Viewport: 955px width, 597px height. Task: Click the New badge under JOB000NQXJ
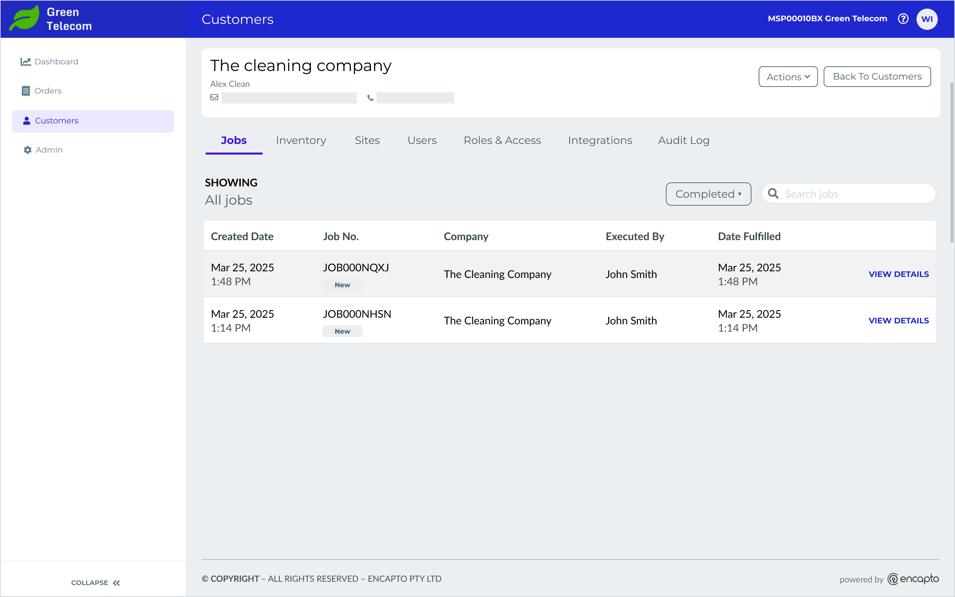tap(342, 285)
